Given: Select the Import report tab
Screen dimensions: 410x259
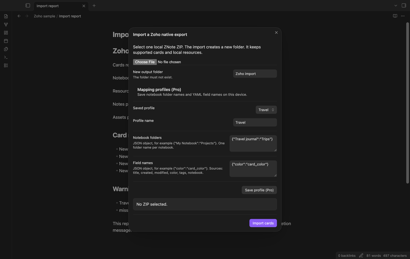Looking at the screenshot, I should 61,6.
